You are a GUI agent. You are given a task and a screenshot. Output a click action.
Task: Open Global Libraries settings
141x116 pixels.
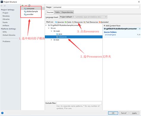(x=9, y=35)
